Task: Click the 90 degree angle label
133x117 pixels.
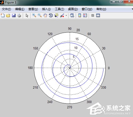Action: (70, 29)
